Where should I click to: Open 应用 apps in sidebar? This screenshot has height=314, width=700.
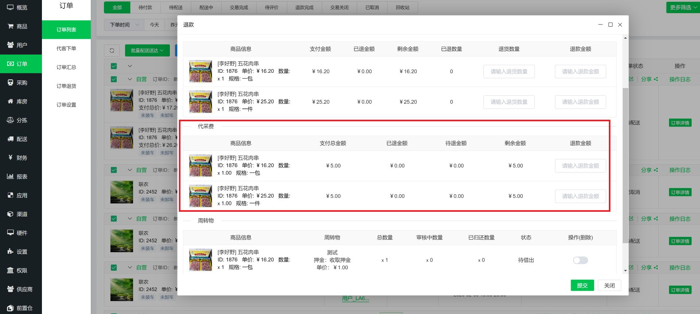point(21,195)
